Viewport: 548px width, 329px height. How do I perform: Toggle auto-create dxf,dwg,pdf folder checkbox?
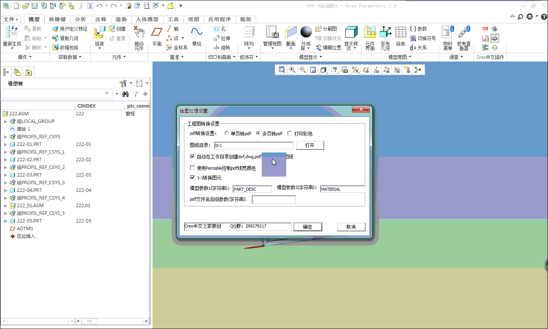click(192, 156)
